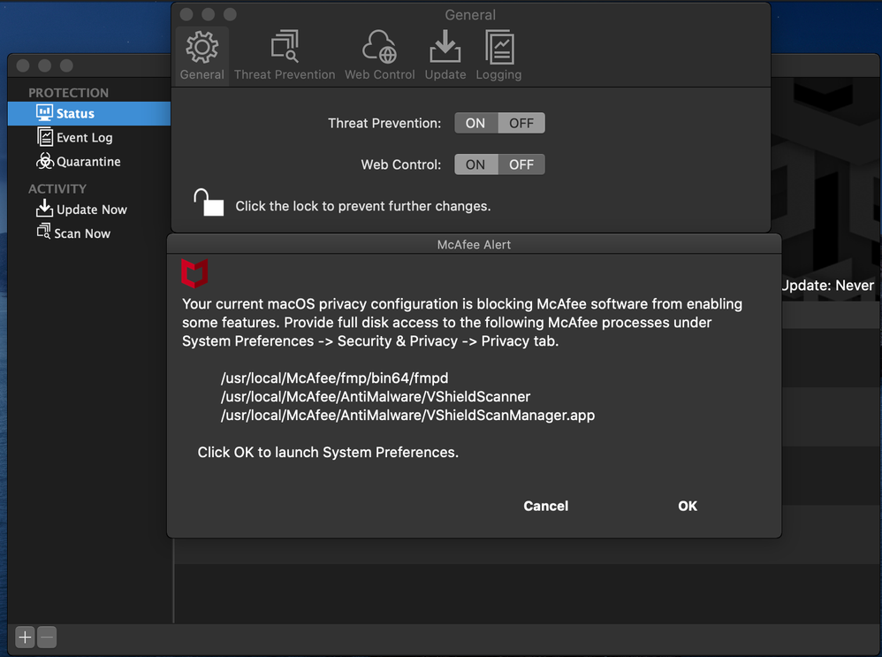Viewport: 882px width, 657px height.
Task: Select Status in the sidebar
Action: (89, 114)
